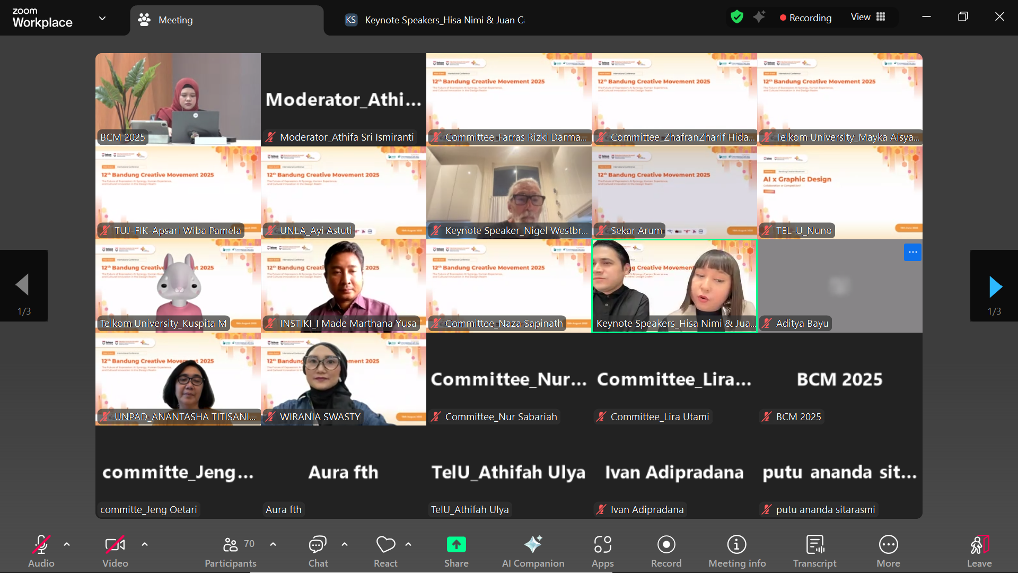Open the Zoom Apps panel
The image size is (1018, 573).
pyautogui.click(x=602, y=549)
